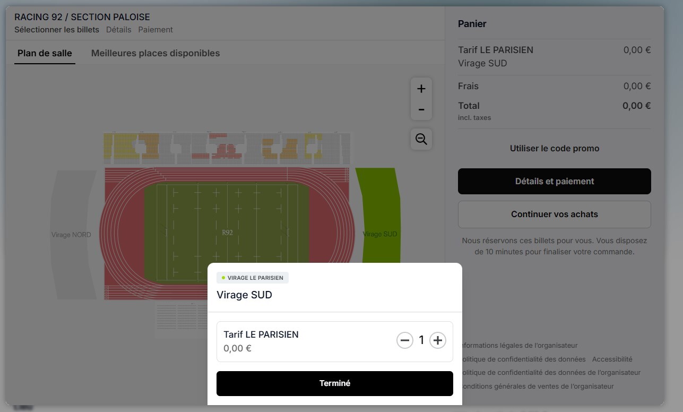Image resolution: width=683 pixels, height=412 pixels.
Task: Reset map zoom with magnifier icon
Action: point(421,139)
